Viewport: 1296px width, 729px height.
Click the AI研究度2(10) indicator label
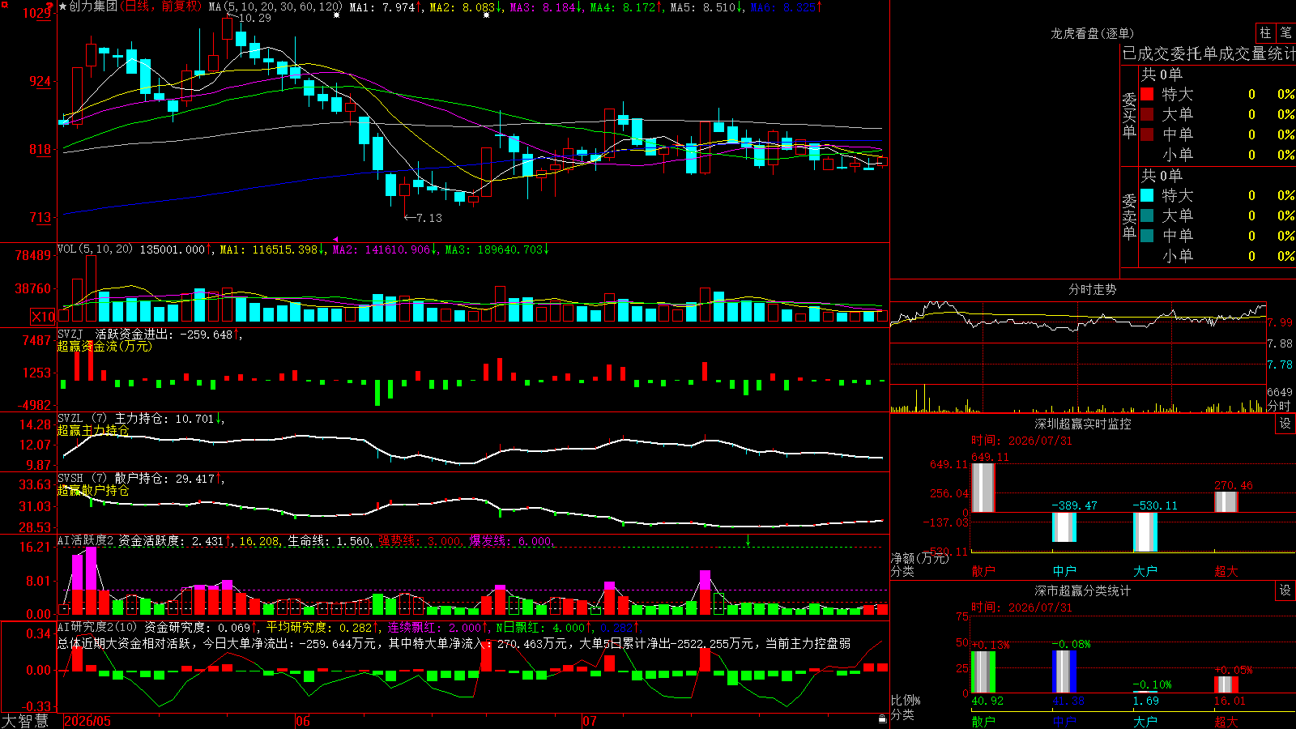coord(97,627)
